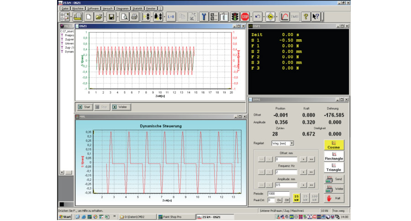
Task: Open the Regelart 'Weg [mm]' dropdown
Action: tap(292, 143)
